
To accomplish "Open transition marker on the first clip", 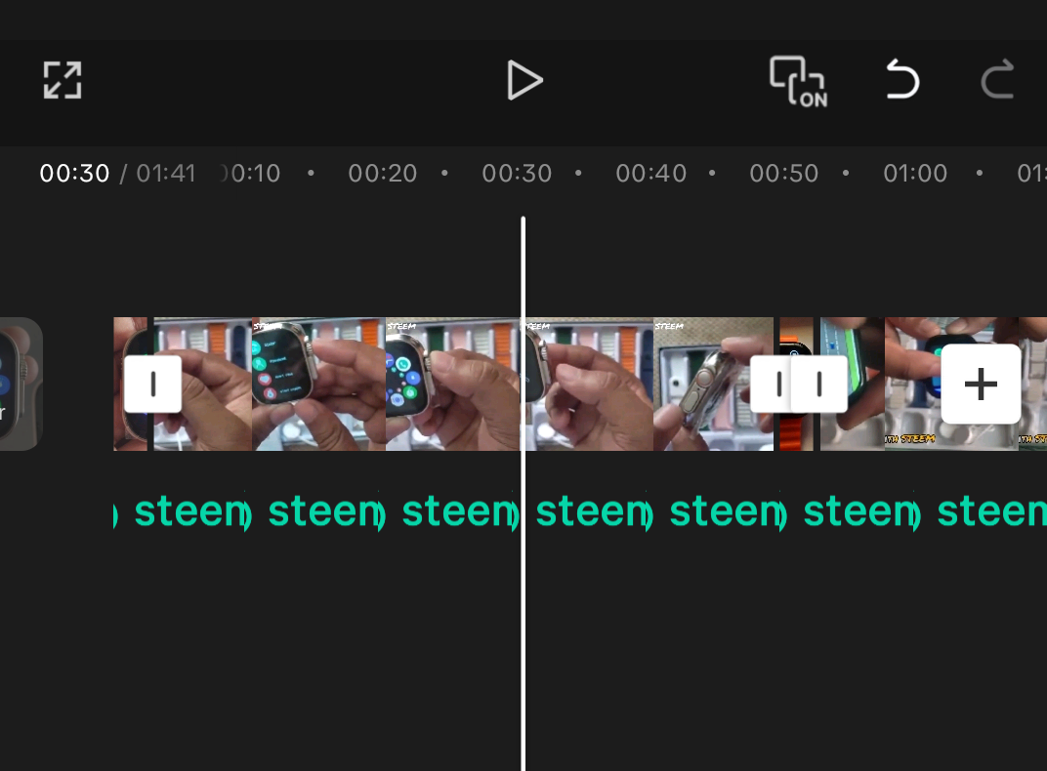I will click(153, 385).
